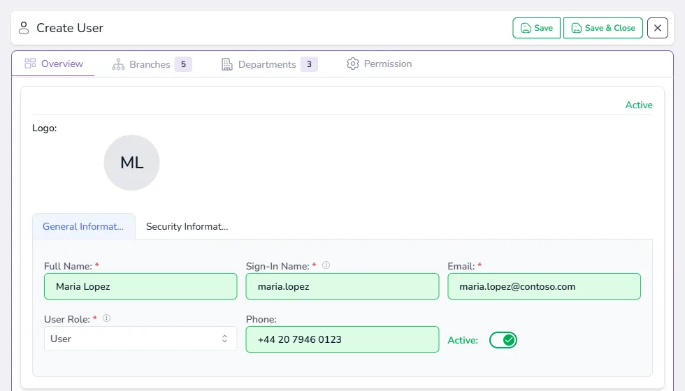This screenshot has width=685, height=391.
Task: Close the Create User dialog
Action: (658, 28)
